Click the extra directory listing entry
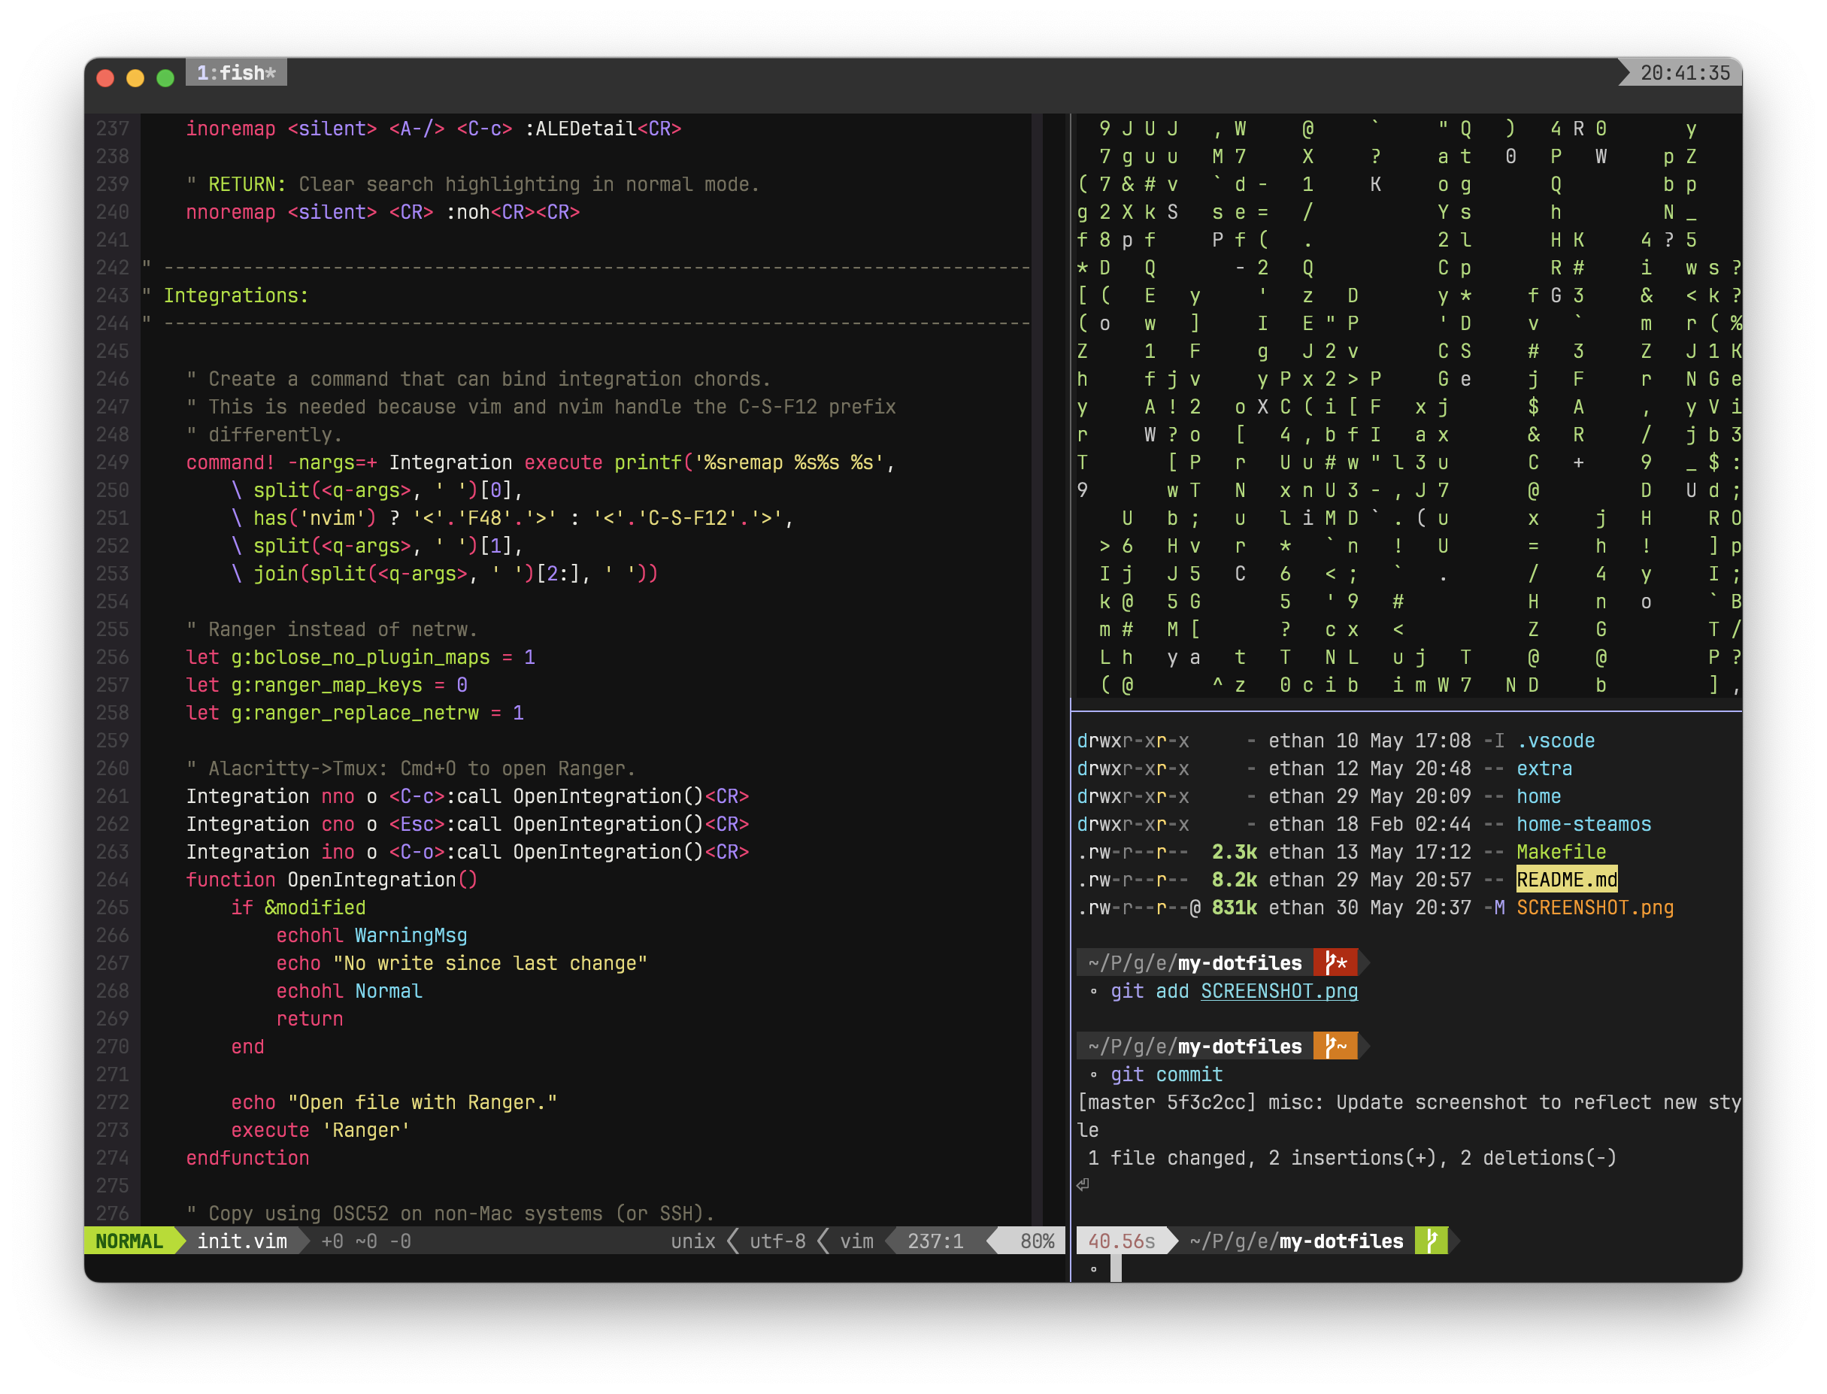 (1544, 768)
